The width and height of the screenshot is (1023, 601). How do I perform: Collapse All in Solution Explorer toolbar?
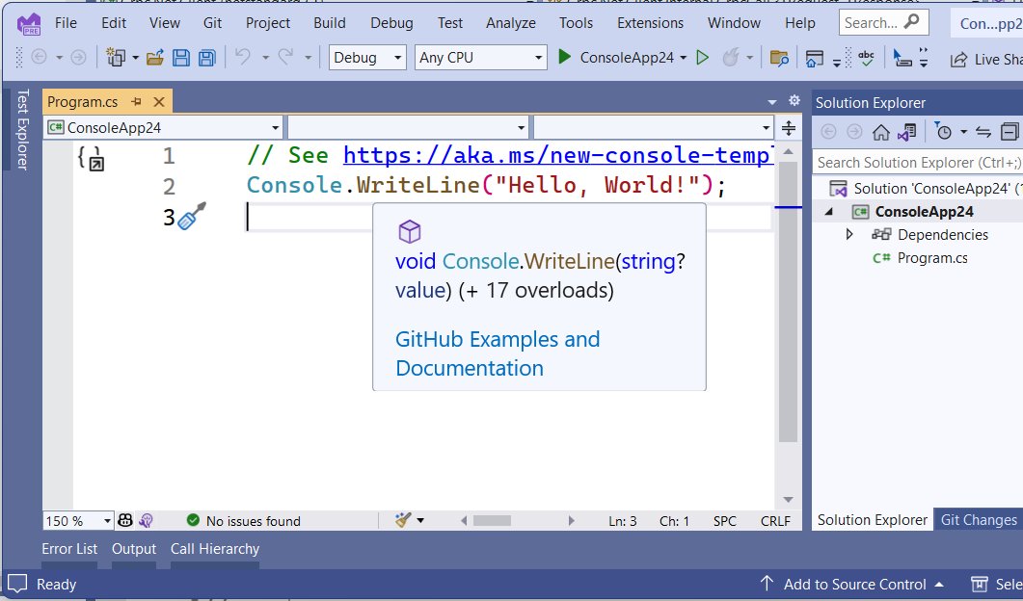click(1010, 132)
